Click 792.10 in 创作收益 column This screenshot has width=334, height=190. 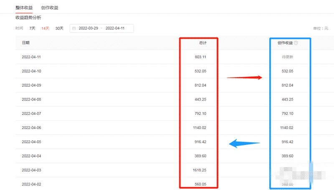click(287, 114)
